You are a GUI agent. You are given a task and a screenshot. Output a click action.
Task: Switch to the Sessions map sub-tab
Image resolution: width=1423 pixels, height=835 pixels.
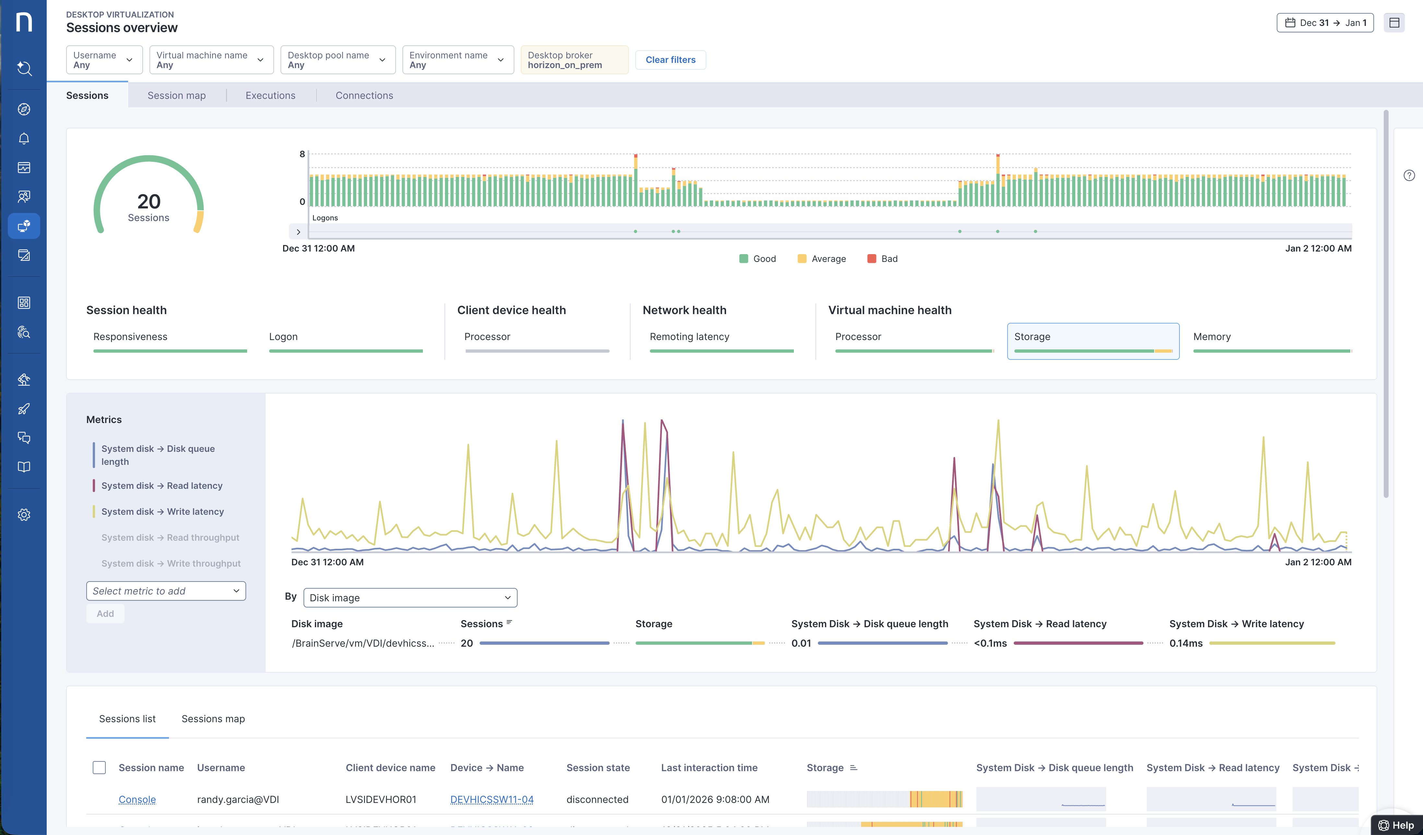(x=213, y=719)
